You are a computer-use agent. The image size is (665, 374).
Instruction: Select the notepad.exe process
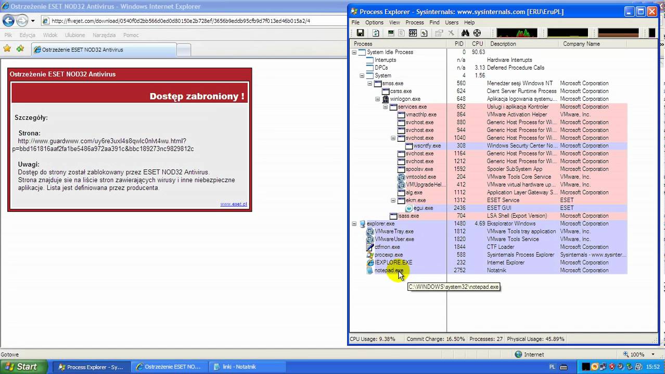pyautogui.click(x=489, y=270)
